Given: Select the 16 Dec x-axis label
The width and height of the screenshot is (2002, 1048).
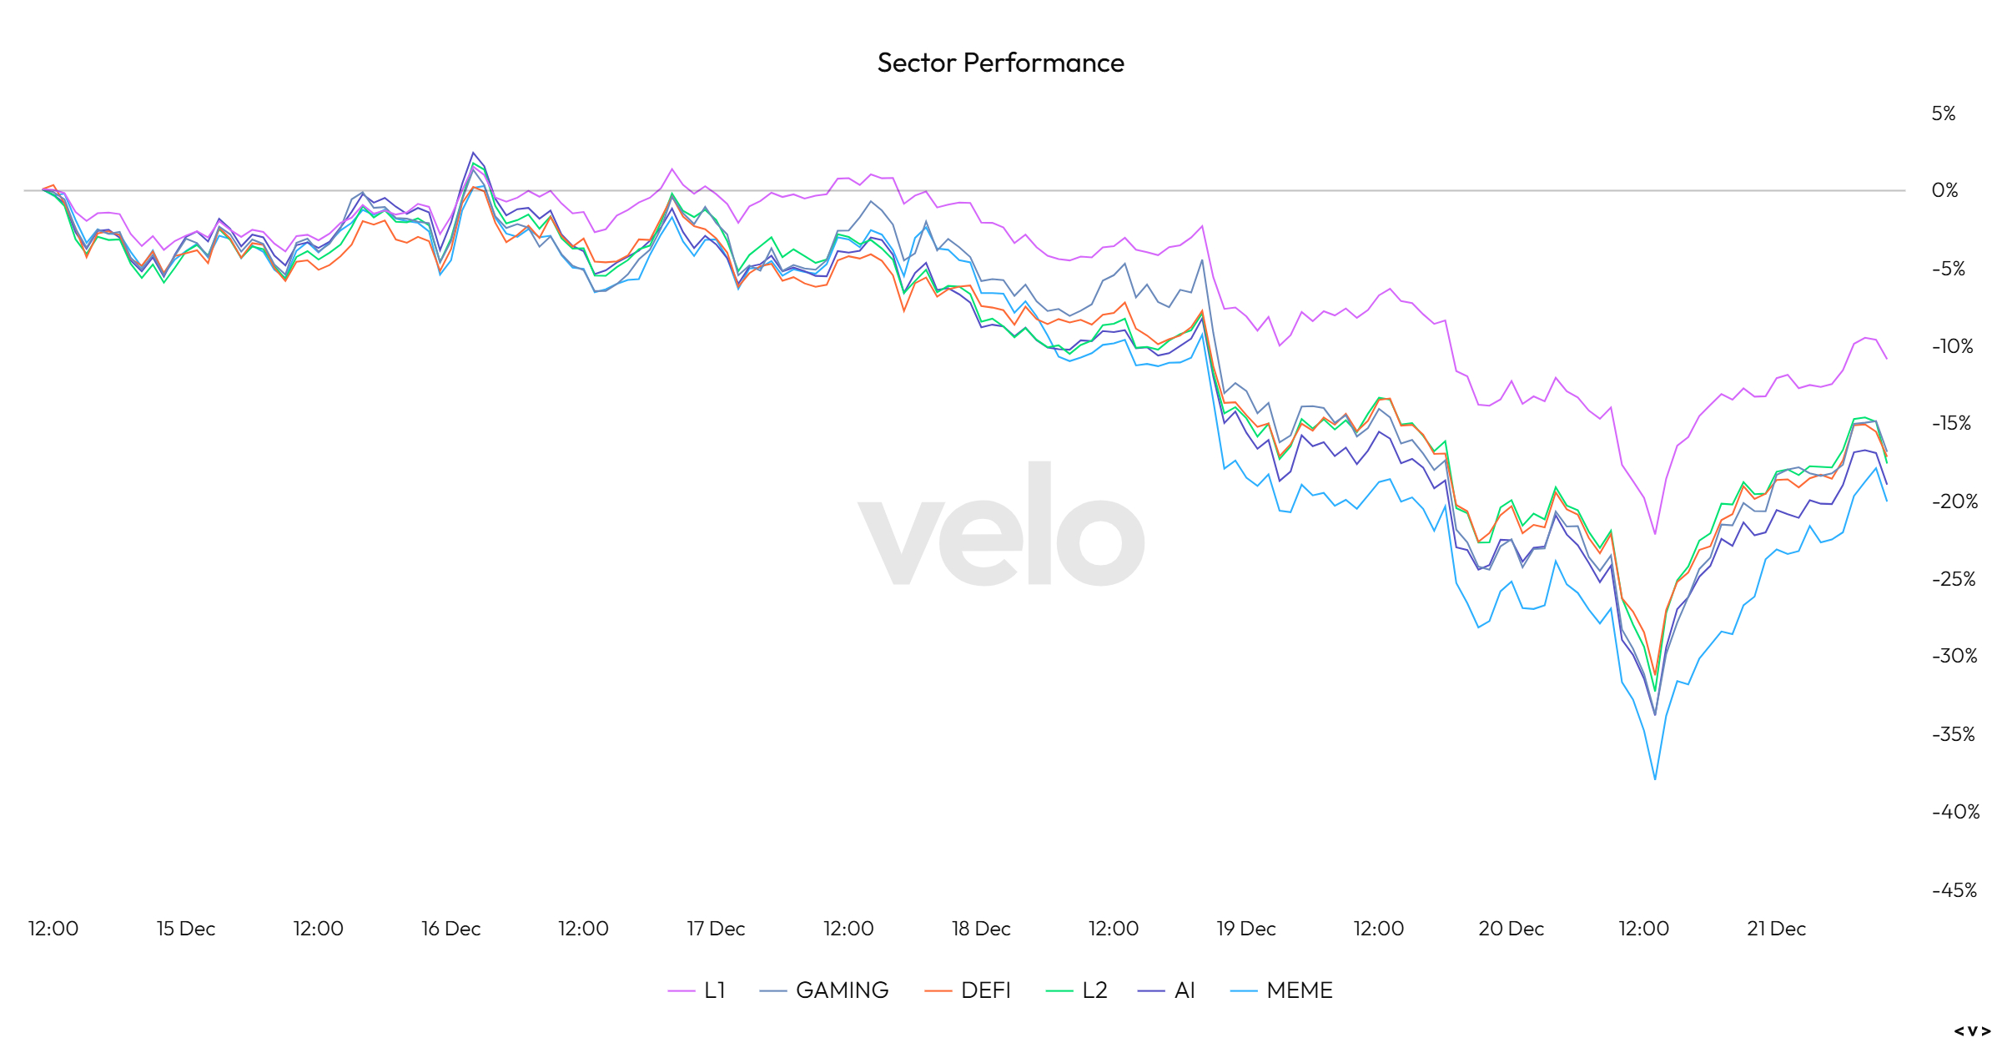Looking at the screenshot, I should (450, 929).
